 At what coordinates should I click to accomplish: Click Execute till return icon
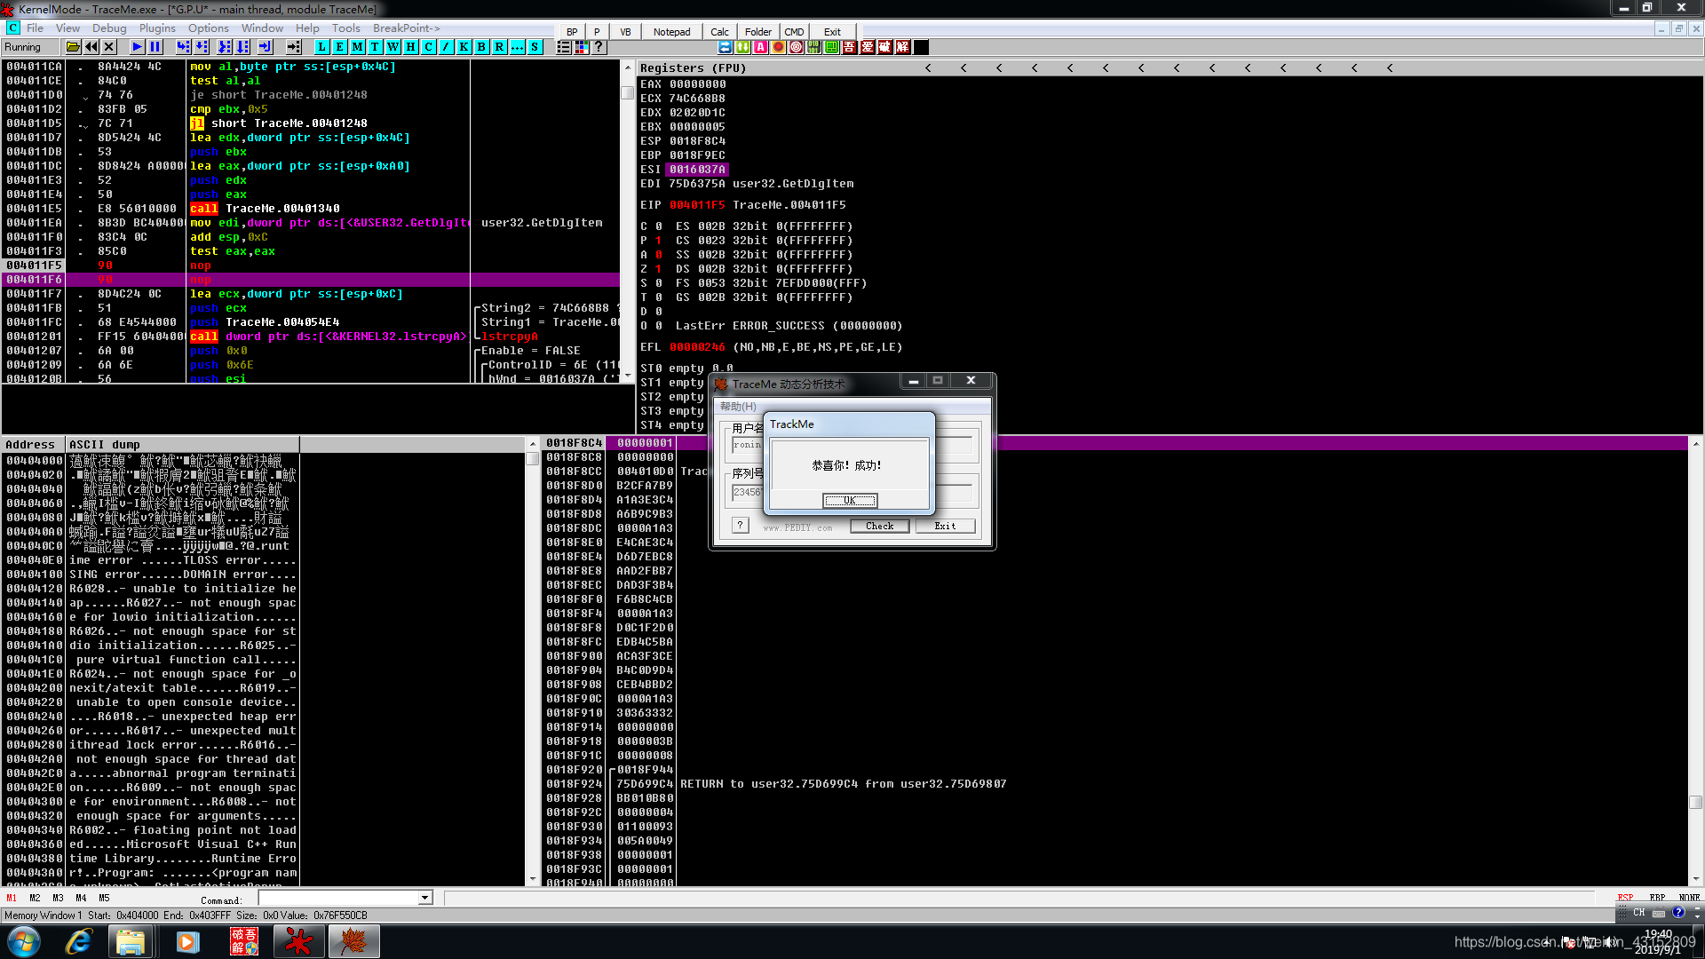266,47
